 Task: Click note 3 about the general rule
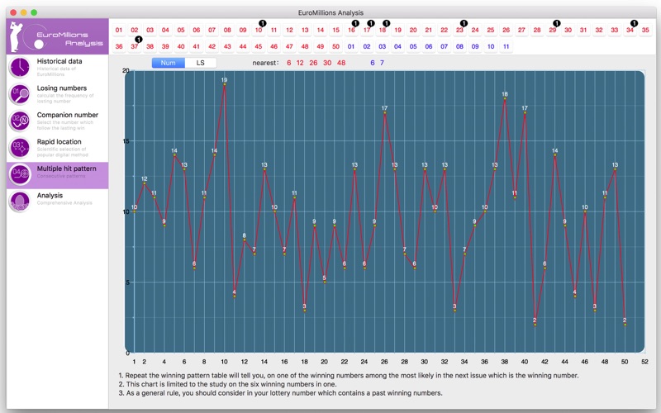(x=280, y=393)
